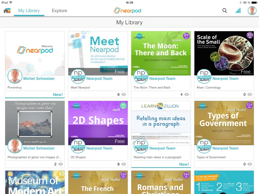Viewport: 259px width, 194px height.
Task: Switch to the Explore tab
Action: click(59, 11)
